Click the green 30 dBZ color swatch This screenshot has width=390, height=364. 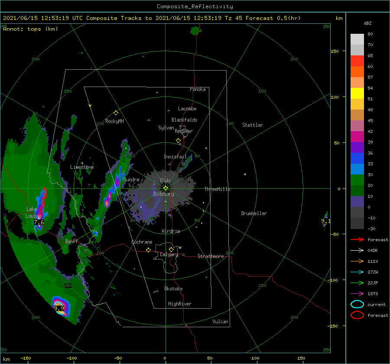357,180
